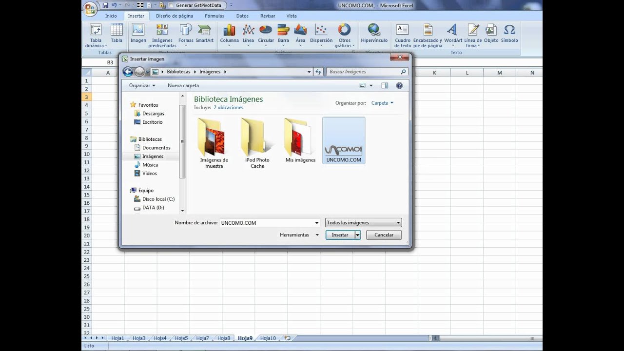Image resolution: width=624 pixels, height=351 pixels.
Task: Open the Insertar button arrow options
Action: point(357,235)
